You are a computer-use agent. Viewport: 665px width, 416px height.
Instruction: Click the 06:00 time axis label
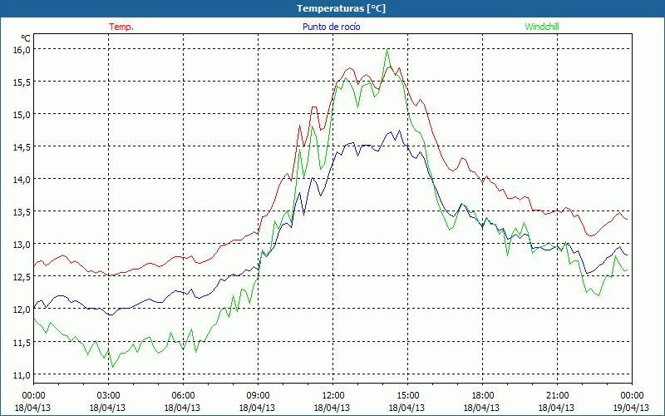click(183, 396)
